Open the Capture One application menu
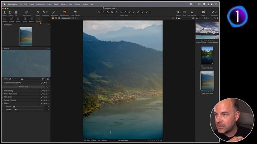Image resolution: width=257 pixels, height=144 pixels. coord(12,4)
